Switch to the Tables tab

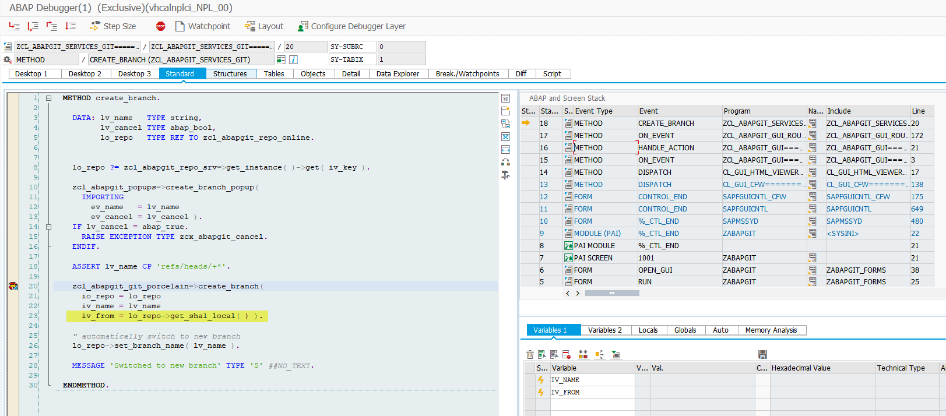pyautogui.click(x=274, y=74)
